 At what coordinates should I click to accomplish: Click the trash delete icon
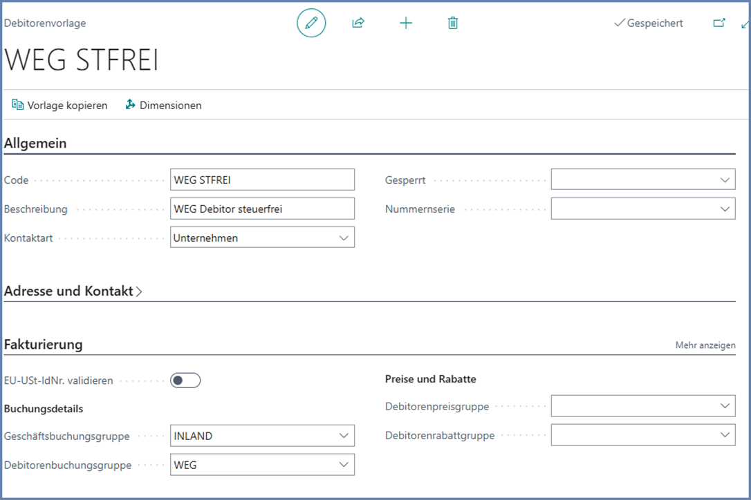pyautogui.click(x=453, y=23)
